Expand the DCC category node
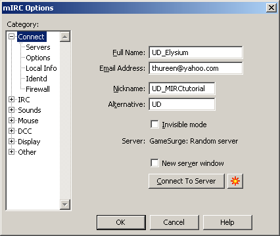The height and width of the screenshot is (236, 280). click(12, 131)
